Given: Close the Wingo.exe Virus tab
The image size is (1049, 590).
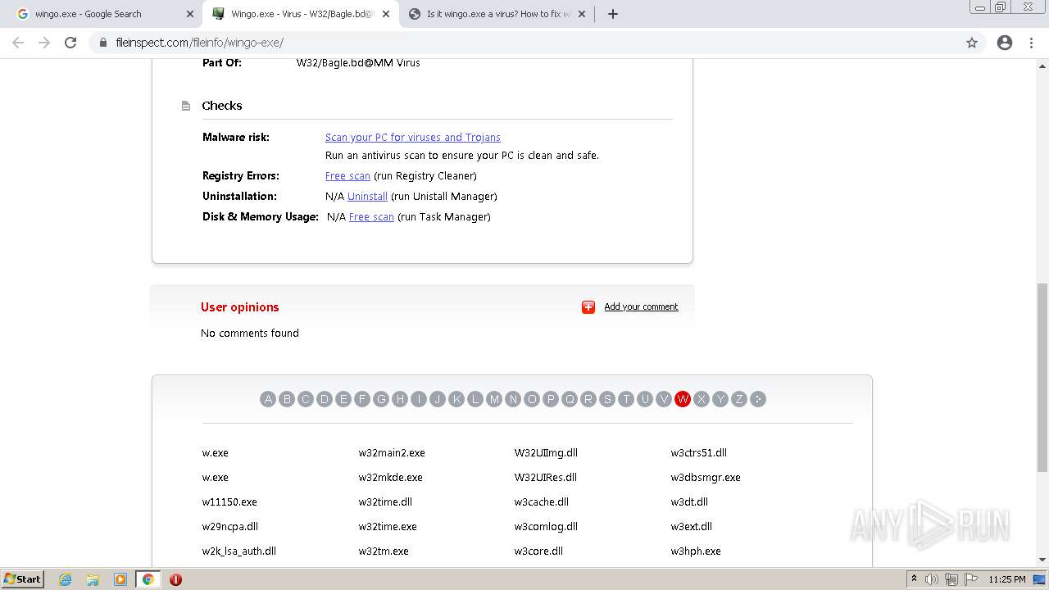Looking at the screenshot, I should coord(385,14).
